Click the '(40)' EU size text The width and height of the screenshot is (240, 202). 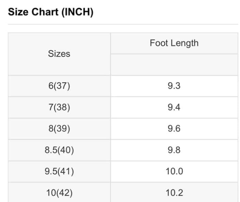pyautogui.click(x=66, y=150)
